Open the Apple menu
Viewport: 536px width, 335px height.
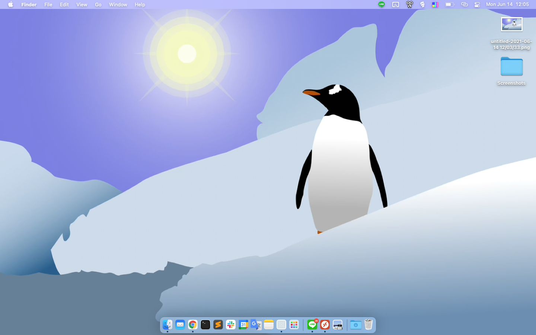(x=10, y=4)
